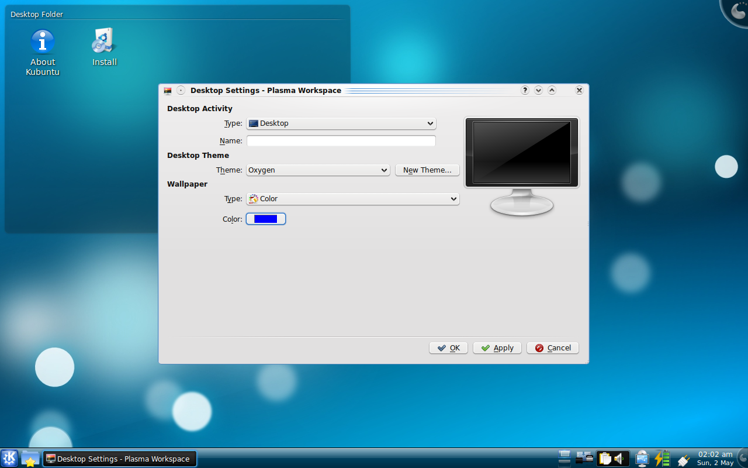The width and height of the screenshot is (748, 468).
Task: Click the window menu icon in dialog titlebar
Action: pyautogui.click(x=168, y=91)
